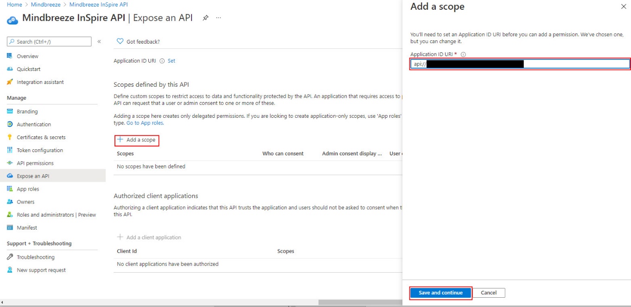Click the Troubleshooting wrench icon
The height and width of the screenshot is (307, 631).
point(10,257)
